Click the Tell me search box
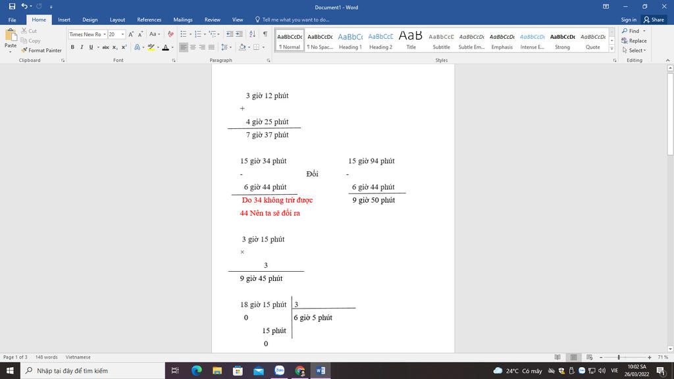Viewport: 674px width, 379px height. pos(292,20)
